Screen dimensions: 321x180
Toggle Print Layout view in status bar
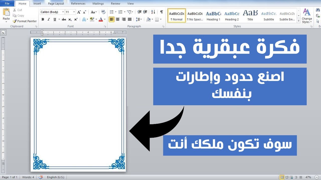pos(282,177)
